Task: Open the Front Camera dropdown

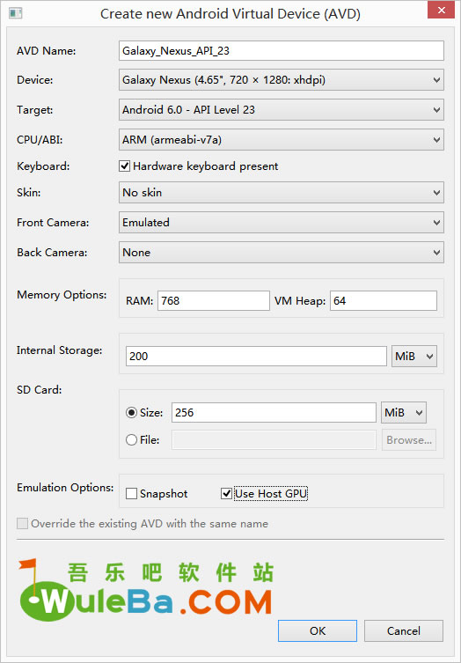Action: [282, 223]
